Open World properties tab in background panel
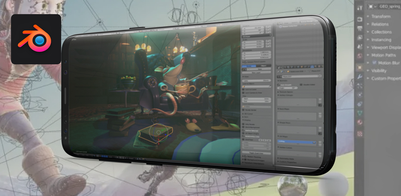This screenshot has width=401, height=196. [359, 56]
